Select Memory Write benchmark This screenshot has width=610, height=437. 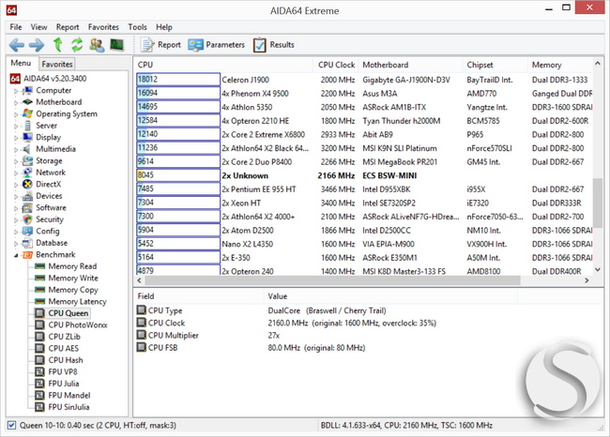[73, 278]
